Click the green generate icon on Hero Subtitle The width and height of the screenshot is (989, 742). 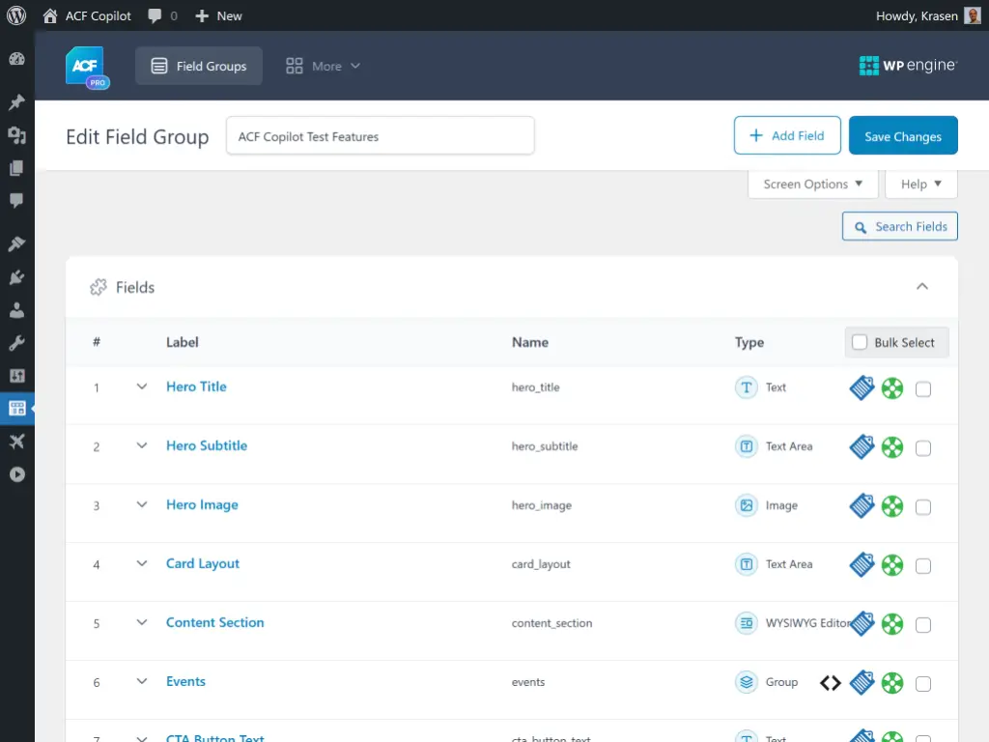(x=892, y=446)
